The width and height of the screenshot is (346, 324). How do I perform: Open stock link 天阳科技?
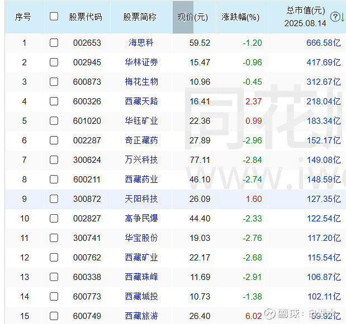point(141,199)
